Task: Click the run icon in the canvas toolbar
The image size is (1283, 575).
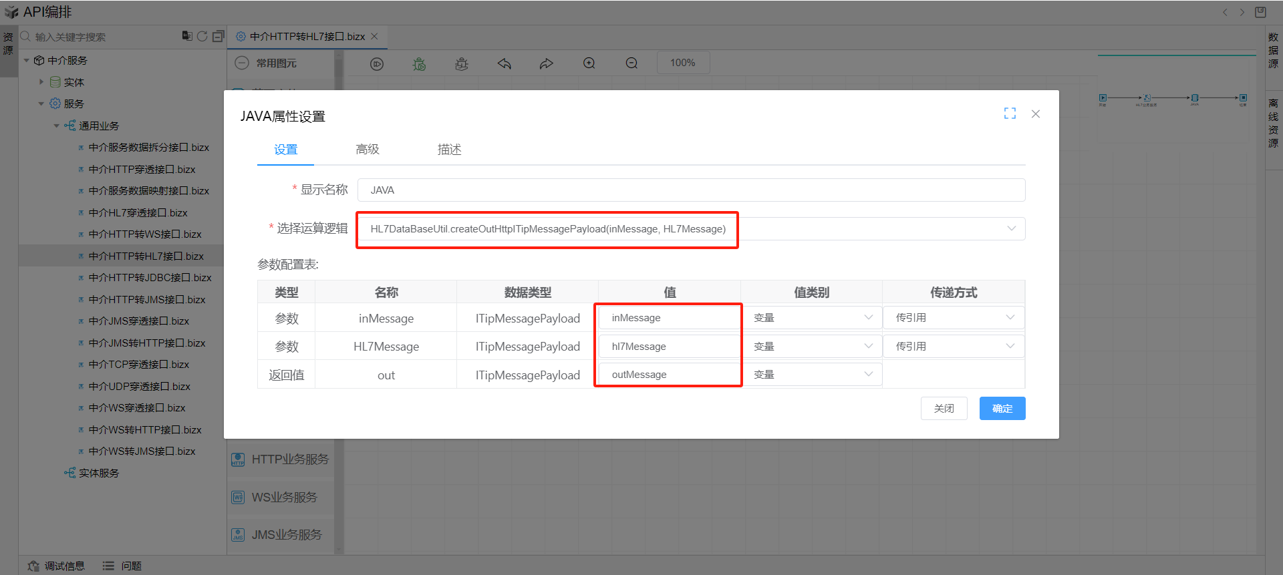Action: point(377,63)
